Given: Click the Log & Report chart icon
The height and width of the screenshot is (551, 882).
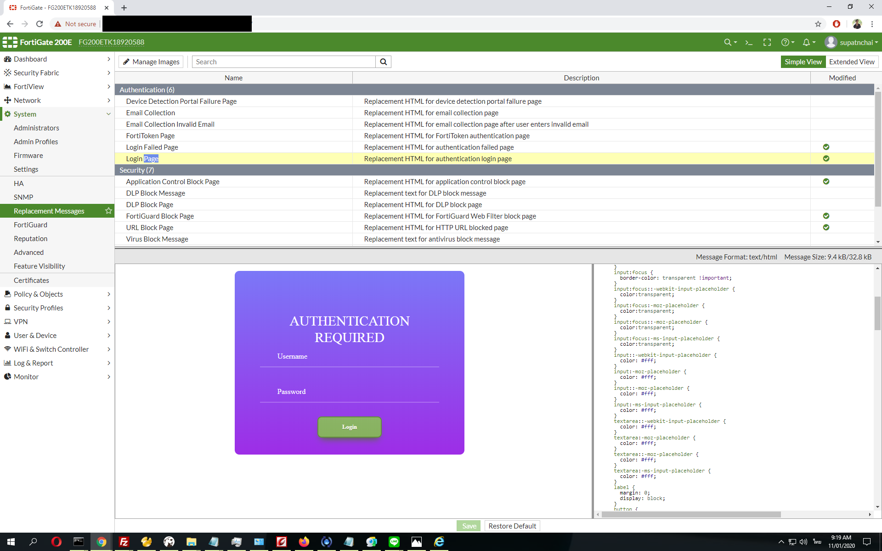Looking at the screenshot, I should [7, 363].
